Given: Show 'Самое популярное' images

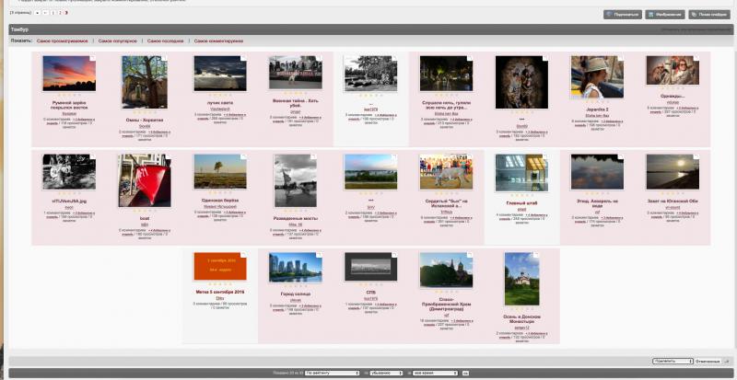Looking at the screenshot, I should [118, 41].
